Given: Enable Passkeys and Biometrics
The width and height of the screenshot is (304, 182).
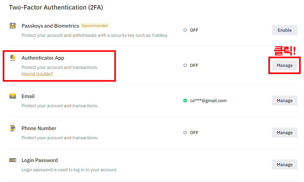Looking at the screenshot, I should [284, 30].
